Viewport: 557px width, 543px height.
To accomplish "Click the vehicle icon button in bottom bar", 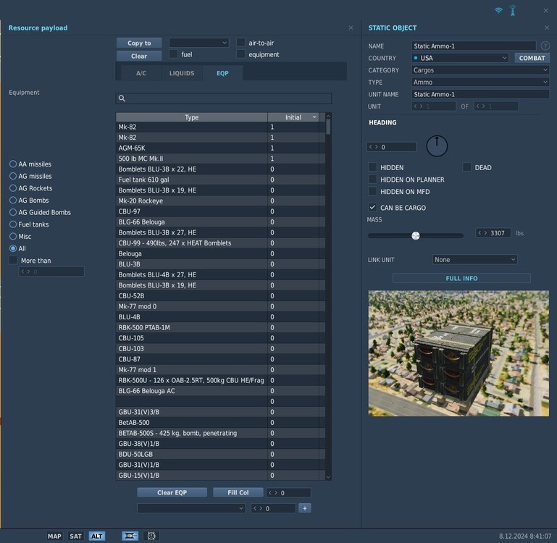I will click(130, 536).
